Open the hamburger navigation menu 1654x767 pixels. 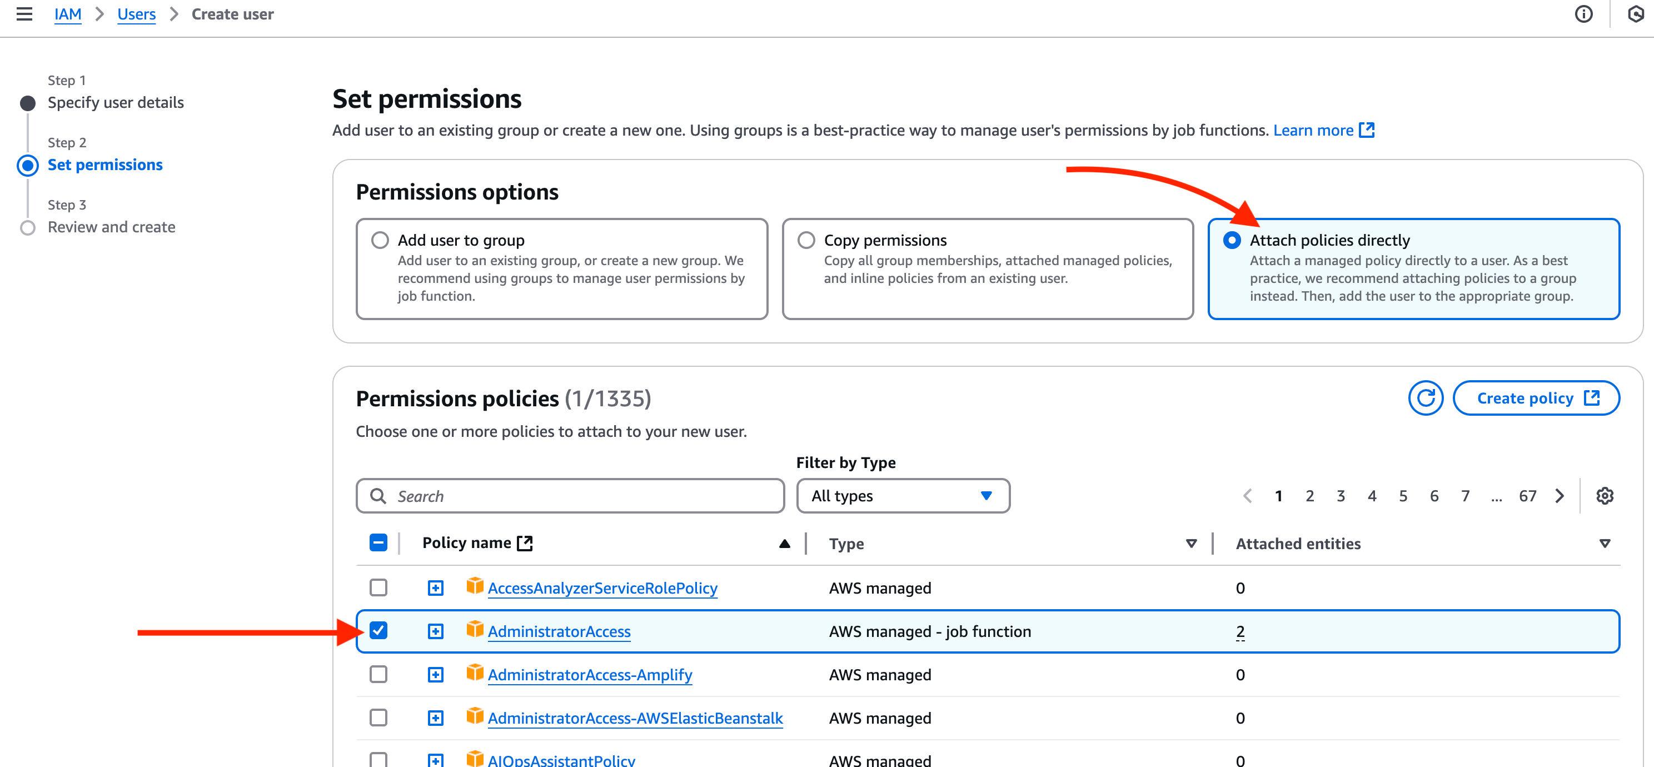click(24, 14)
